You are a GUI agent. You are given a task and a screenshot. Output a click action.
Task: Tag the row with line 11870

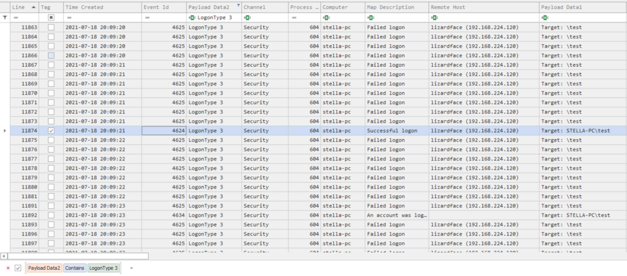[51, 93]
